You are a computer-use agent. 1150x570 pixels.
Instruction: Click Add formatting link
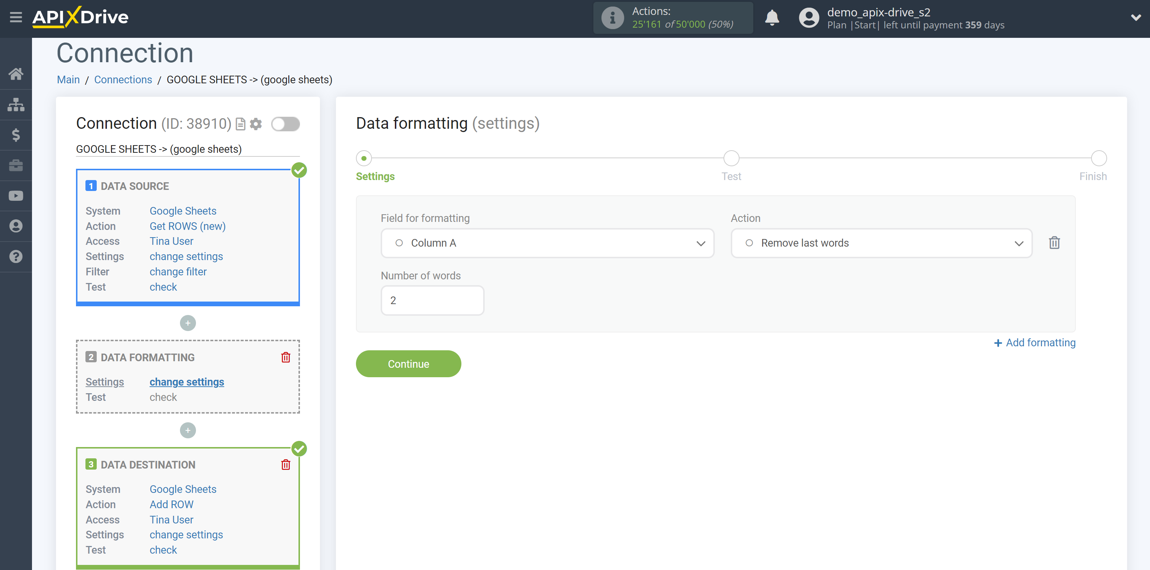1035,343
